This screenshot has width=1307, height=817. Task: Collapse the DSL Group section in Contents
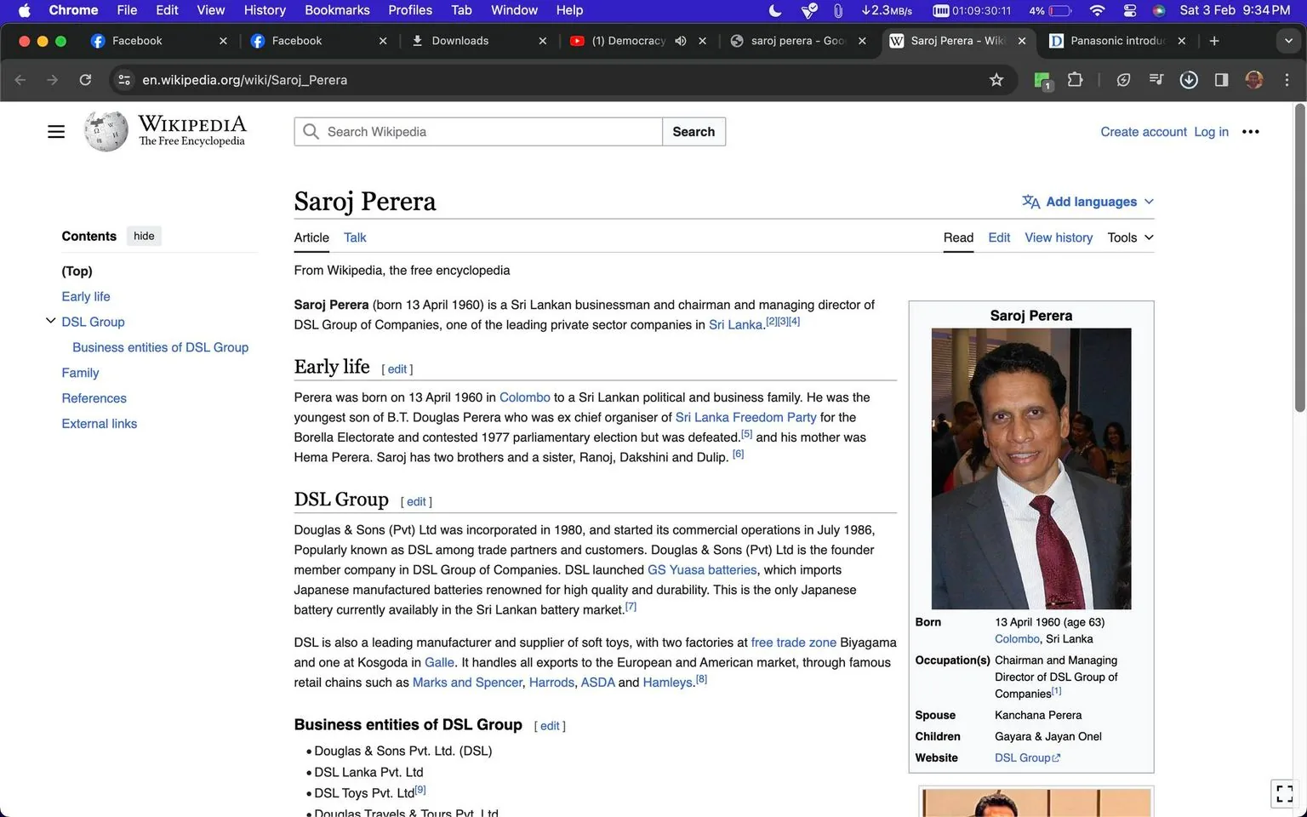tap(50, 320)
